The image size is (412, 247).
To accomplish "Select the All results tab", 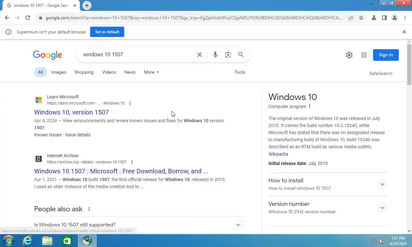I will point(40,72).
